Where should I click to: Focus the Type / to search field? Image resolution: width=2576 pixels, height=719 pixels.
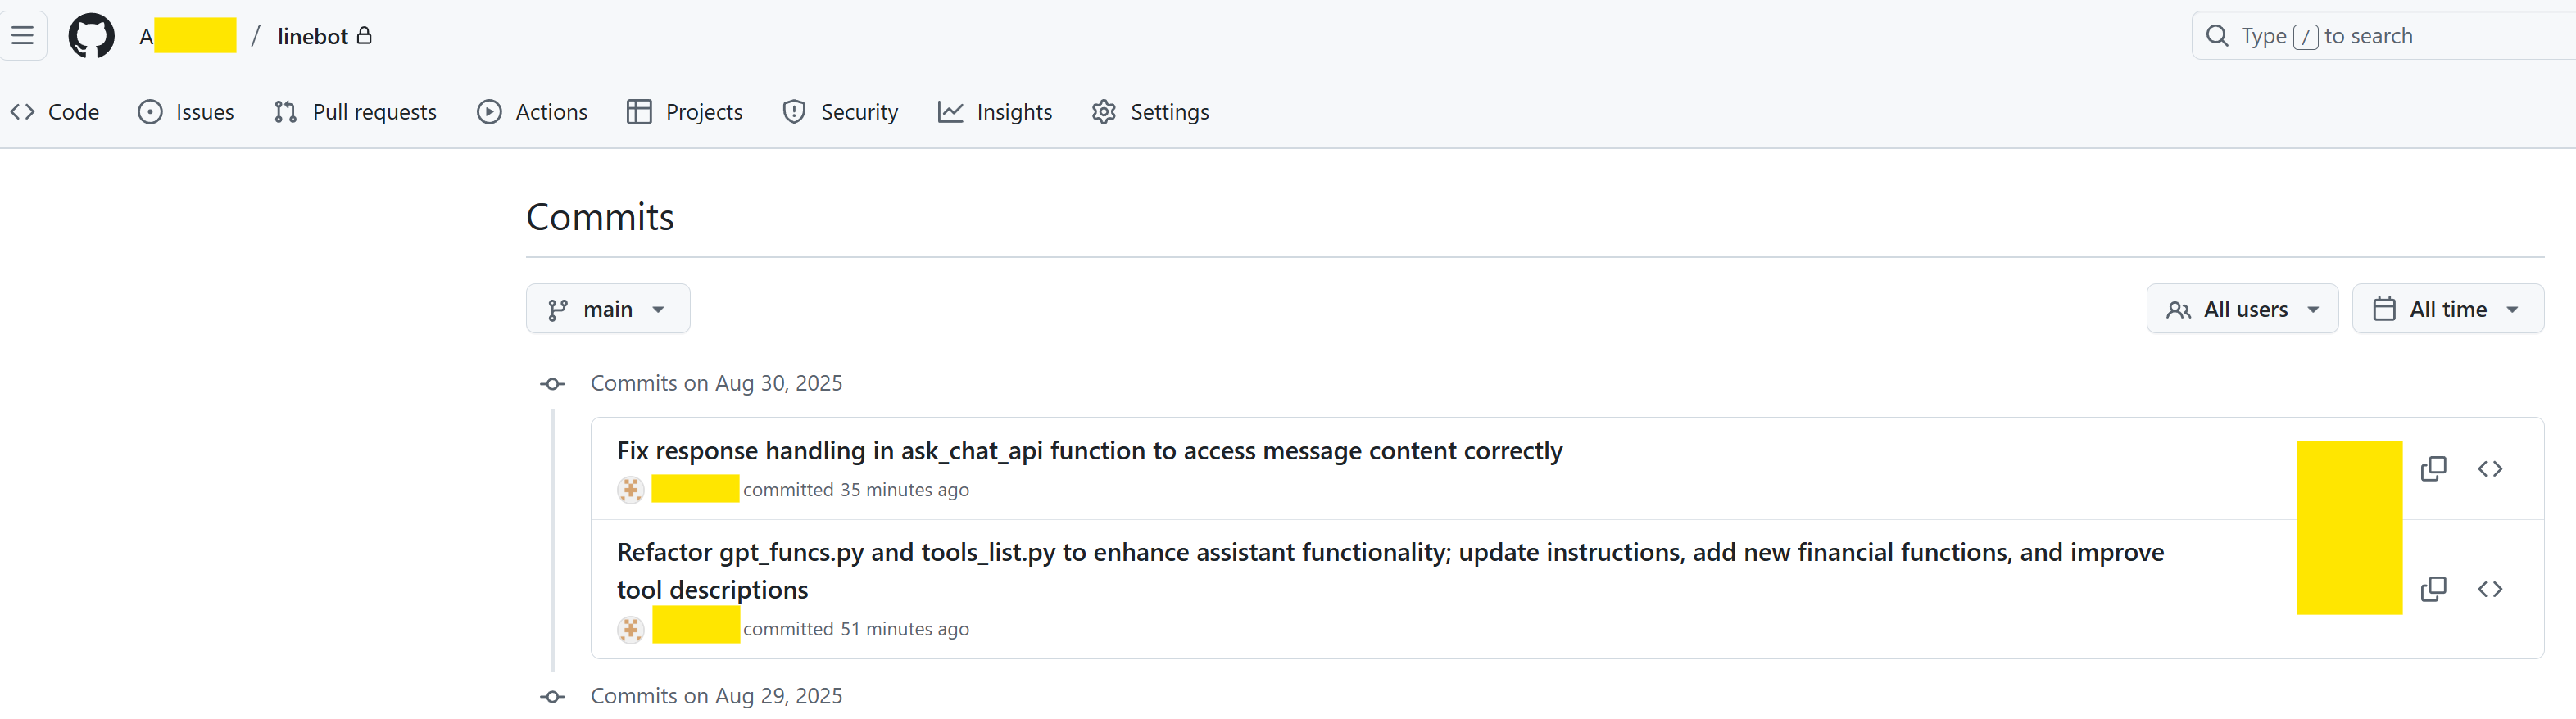2380,36
